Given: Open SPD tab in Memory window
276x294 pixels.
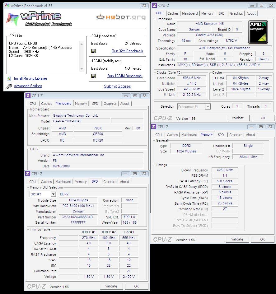Looking at the screenshot, I should (x=221, y=135).
